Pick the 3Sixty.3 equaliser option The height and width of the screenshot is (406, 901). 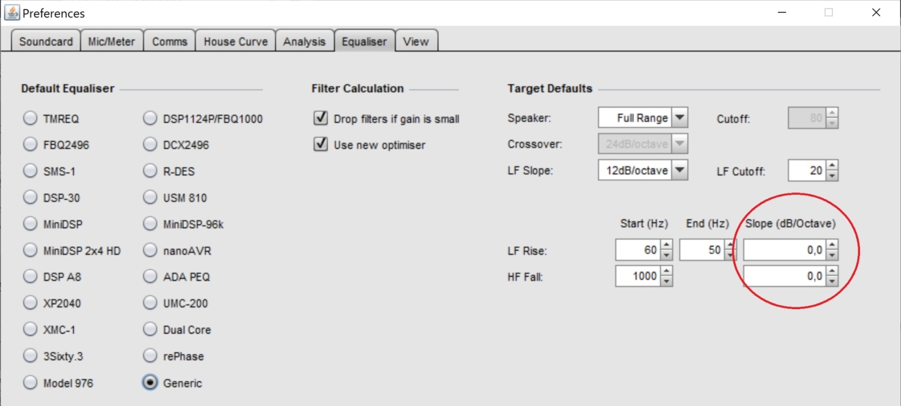(x=30, y=355)
